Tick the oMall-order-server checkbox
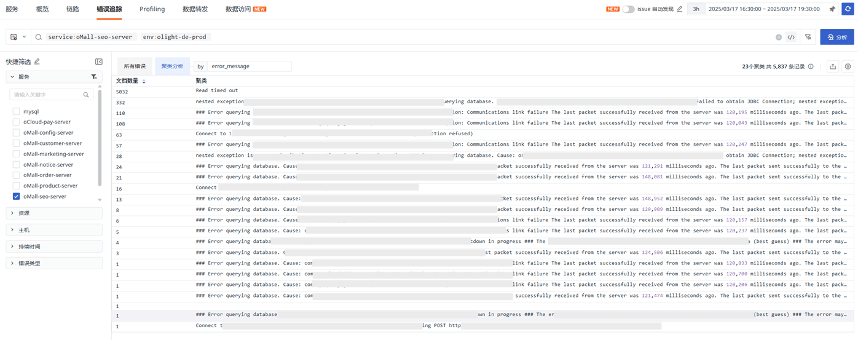The height and width of the screenshot is (340, 858). point(17,175)
